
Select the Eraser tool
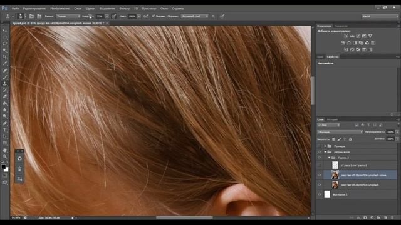coord(4,97)
